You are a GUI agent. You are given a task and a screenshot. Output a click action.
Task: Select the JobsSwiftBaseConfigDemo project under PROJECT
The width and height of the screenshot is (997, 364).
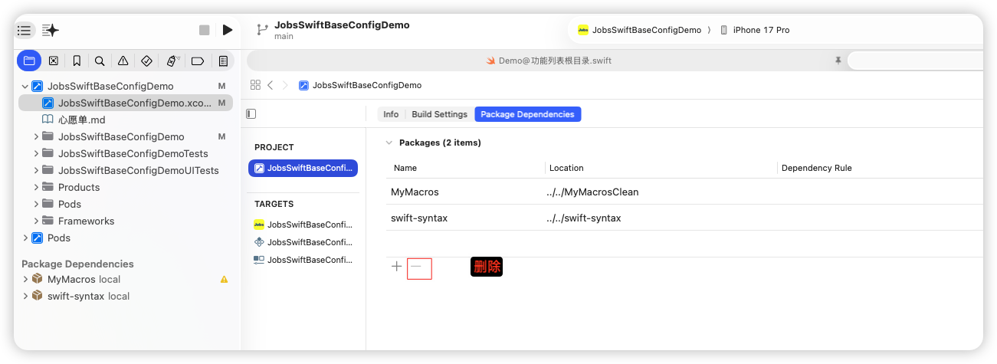coord(303,168)
